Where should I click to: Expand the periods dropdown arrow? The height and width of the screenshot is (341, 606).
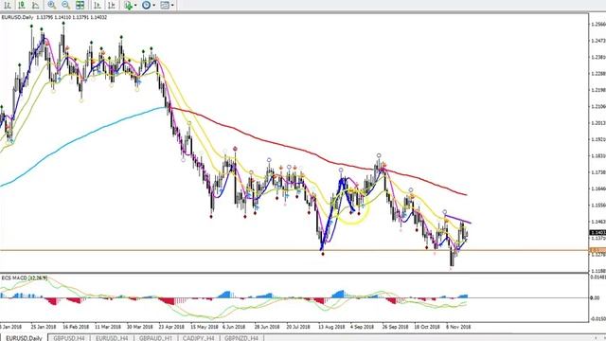coord(153,6)
